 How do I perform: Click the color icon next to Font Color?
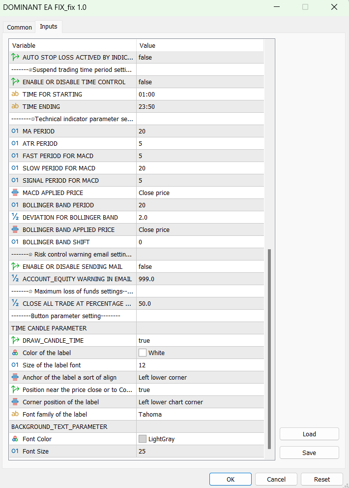pos(15,439)
